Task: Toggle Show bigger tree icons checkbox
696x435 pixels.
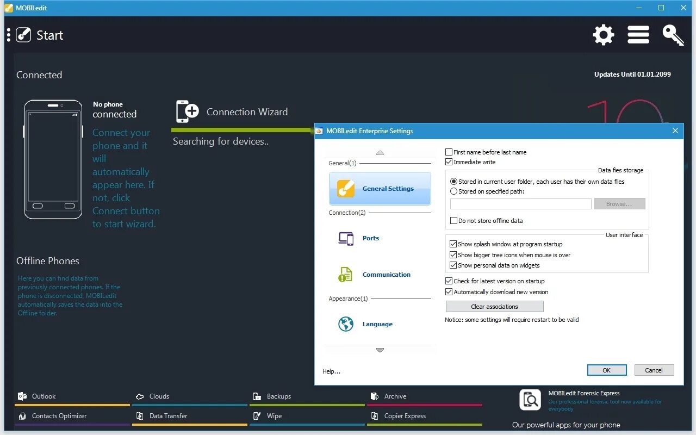Action: tap(453, 255)
